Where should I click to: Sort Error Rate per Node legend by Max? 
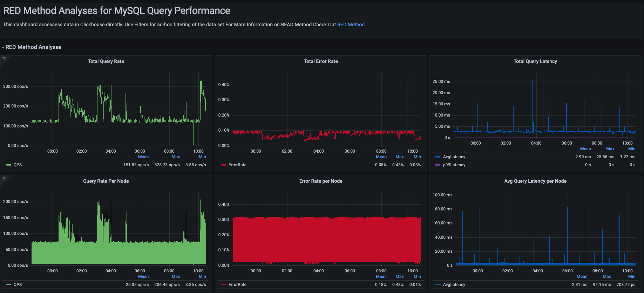click(x=400, y=277)
